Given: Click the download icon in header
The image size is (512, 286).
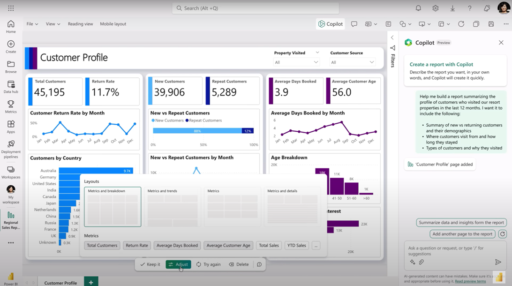Looking at the screenshot, I should click(x=452, y=8).
